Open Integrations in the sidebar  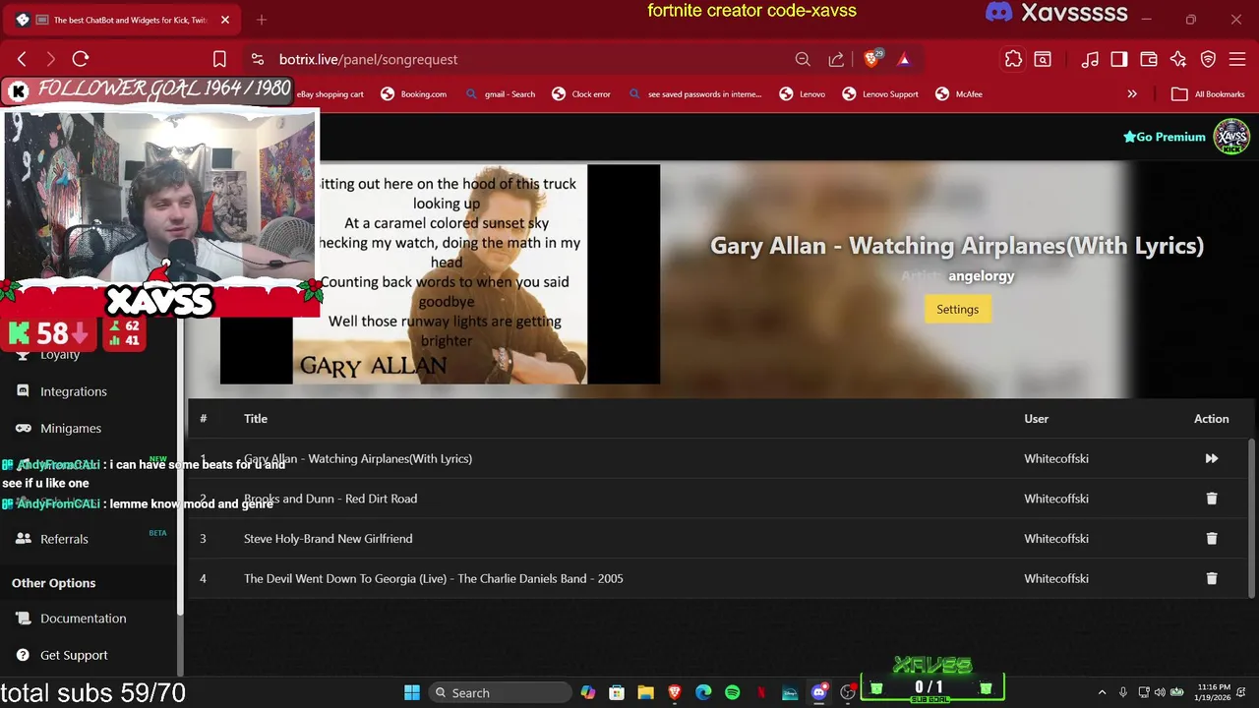[74, 391]
